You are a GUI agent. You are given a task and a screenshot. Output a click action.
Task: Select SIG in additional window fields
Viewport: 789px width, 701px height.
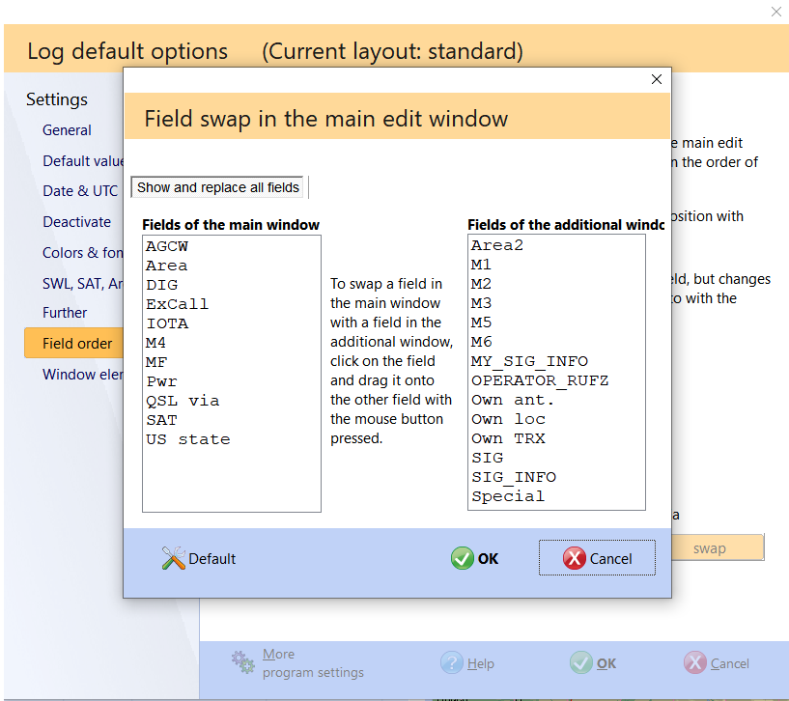tap(556, 458)
